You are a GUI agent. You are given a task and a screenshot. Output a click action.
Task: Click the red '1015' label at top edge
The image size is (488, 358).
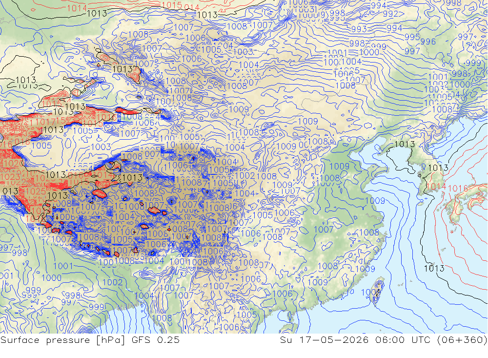click(172, 5)
